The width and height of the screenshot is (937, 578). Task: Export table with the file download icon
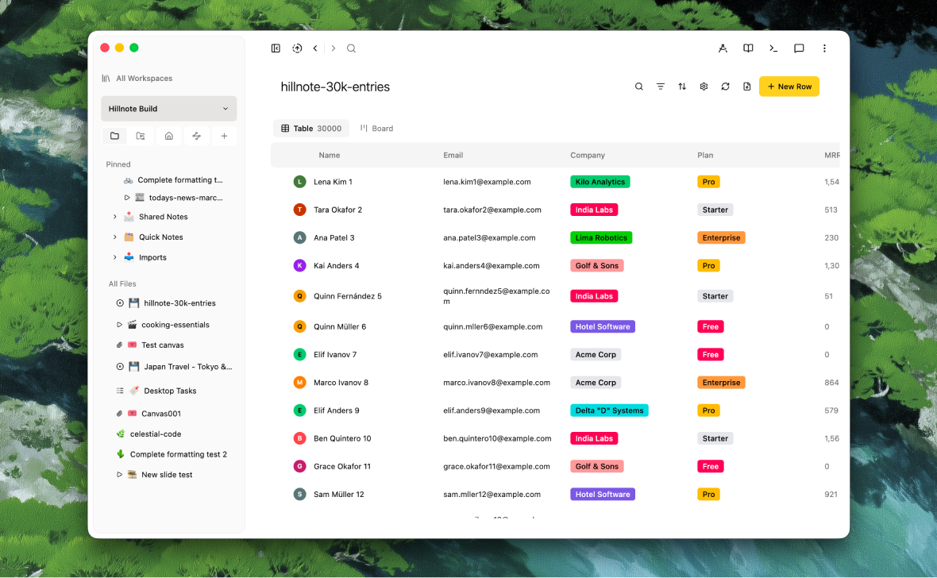(747, 87)
